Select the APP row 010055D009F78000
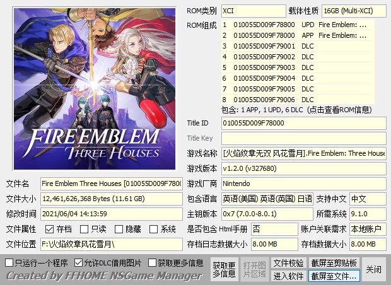The width and height of the screenshot is (391, 285). click(x=296, y=35)
